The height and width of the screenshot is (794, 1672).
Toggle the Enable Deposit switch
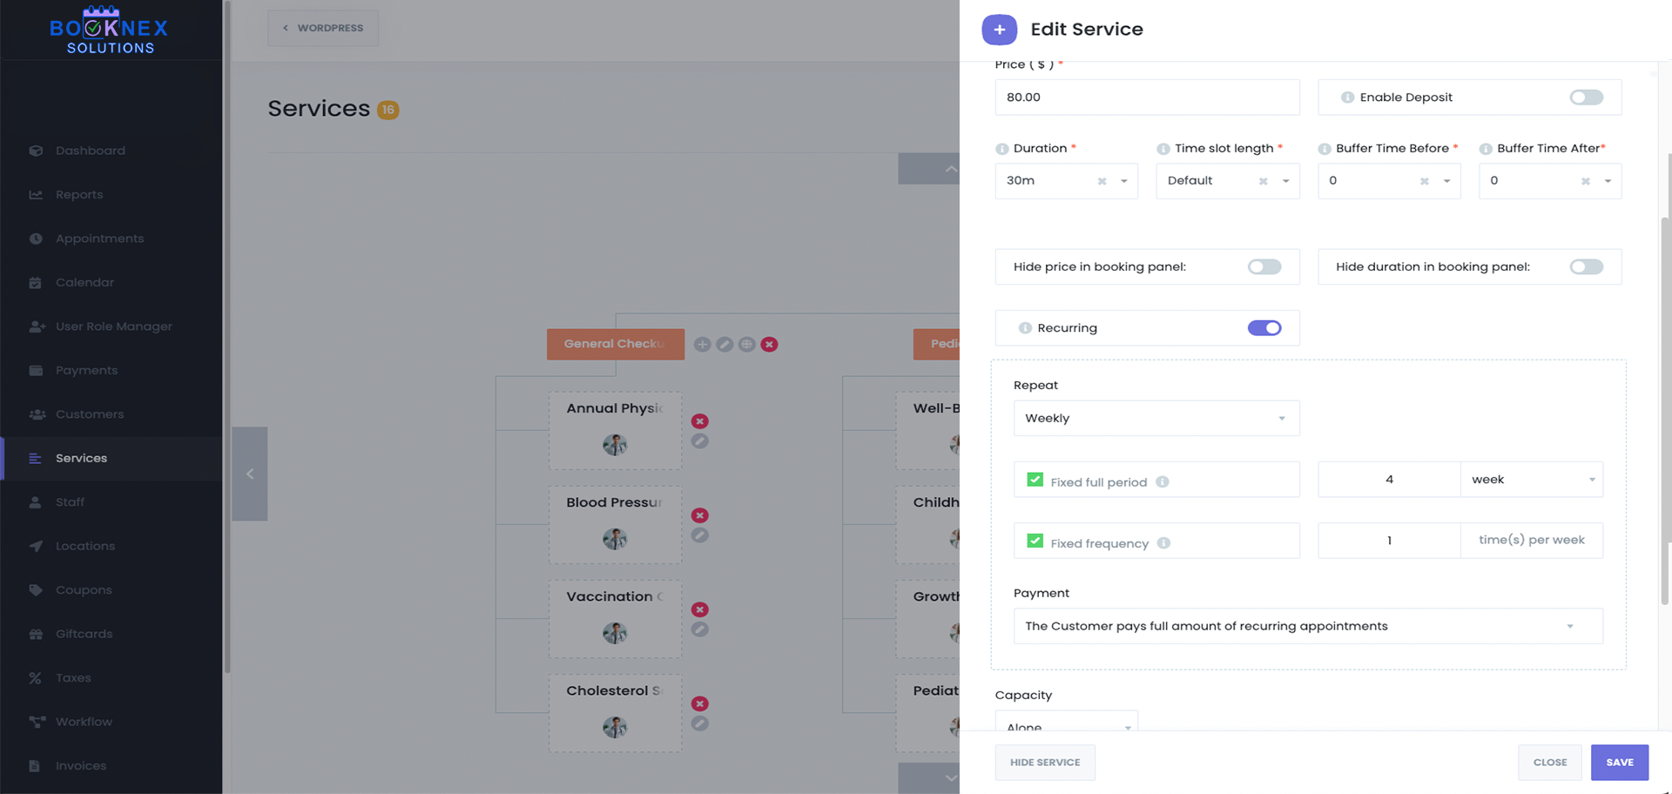[1586, 98]
